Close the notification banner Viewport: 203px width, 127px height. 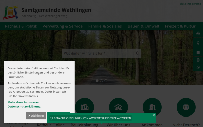[x=154, y=115]
